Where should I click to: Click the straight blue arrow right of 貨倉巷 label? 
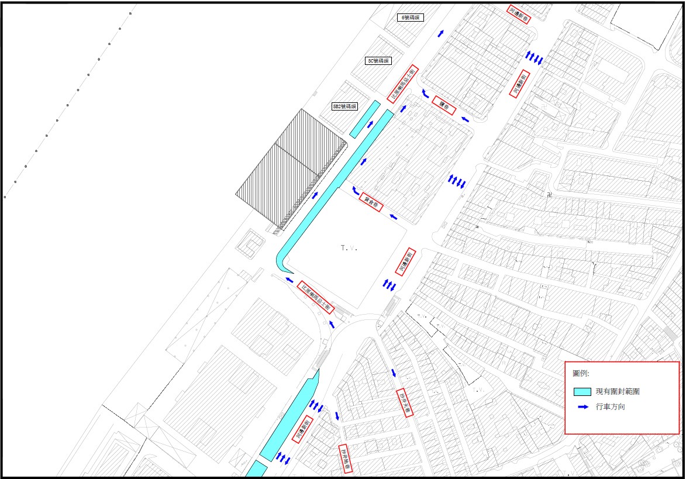(x=394, y=217)
